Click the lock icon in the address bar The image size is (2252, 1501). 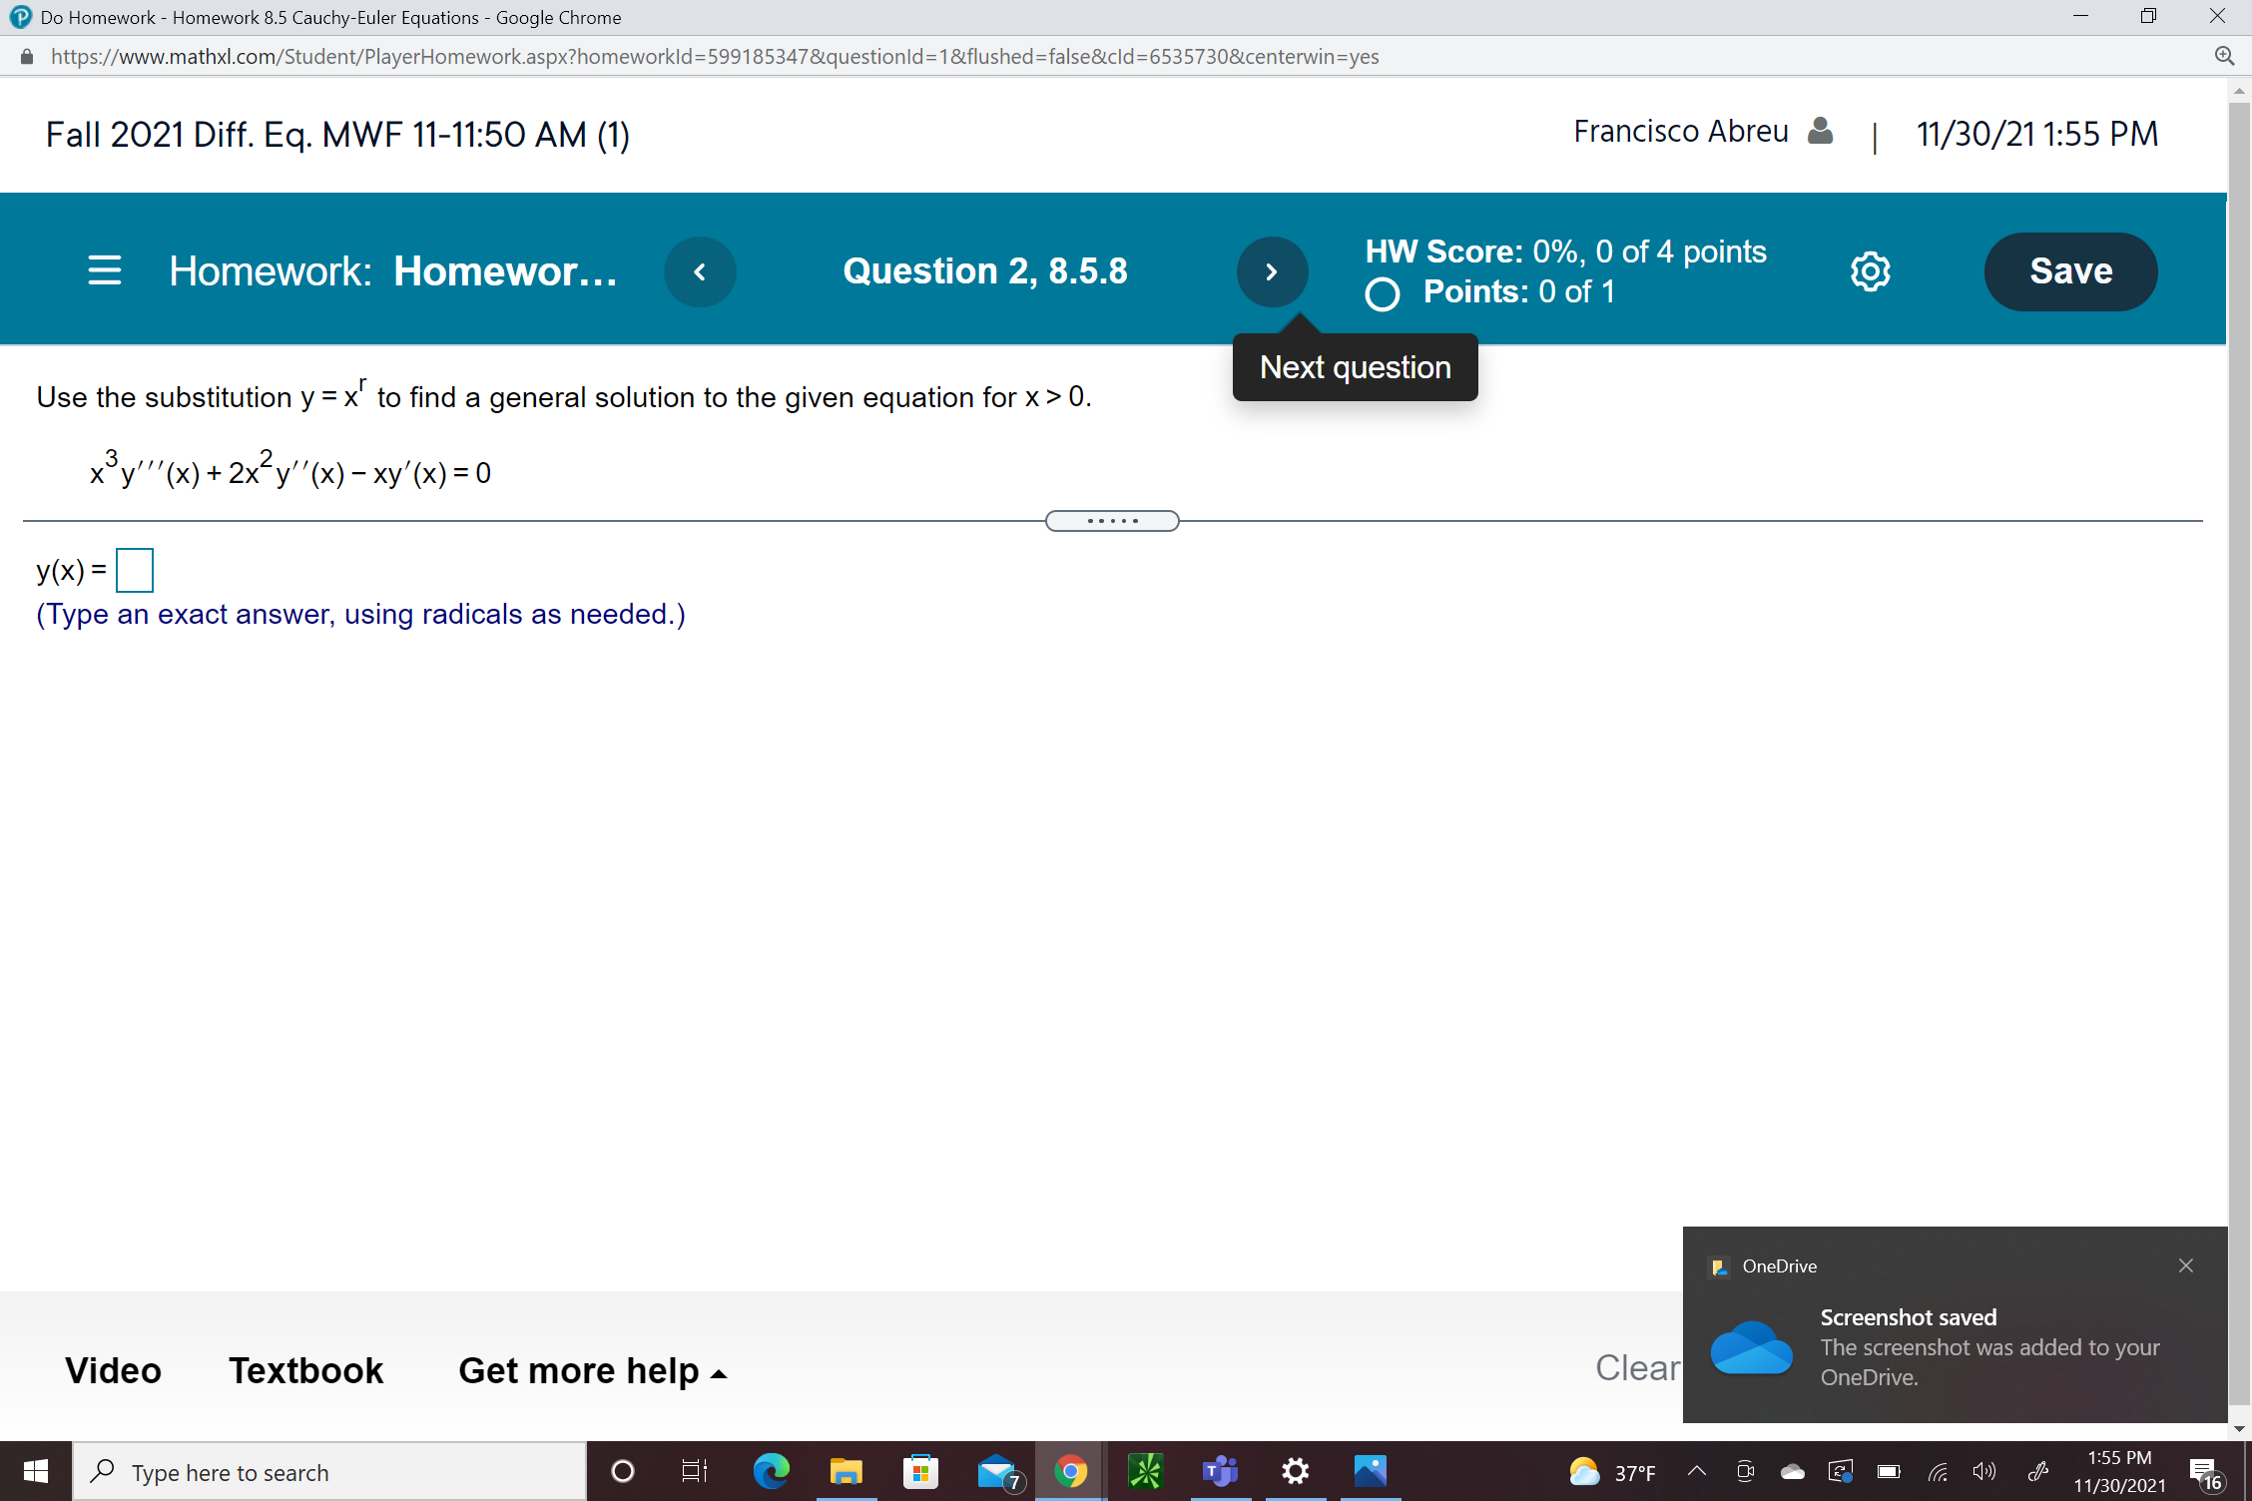28,56
